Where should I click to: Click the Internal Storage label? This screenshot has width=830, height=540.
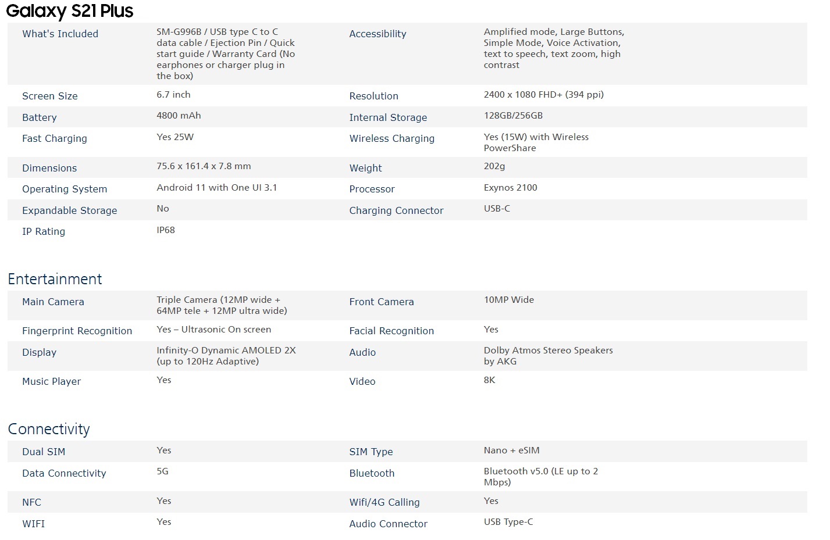point(388,117)
